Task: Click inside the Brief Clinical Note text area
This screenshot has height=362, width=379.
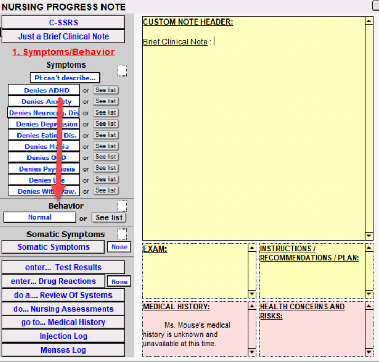Action: pyautogui.click(x=254, y=132)
